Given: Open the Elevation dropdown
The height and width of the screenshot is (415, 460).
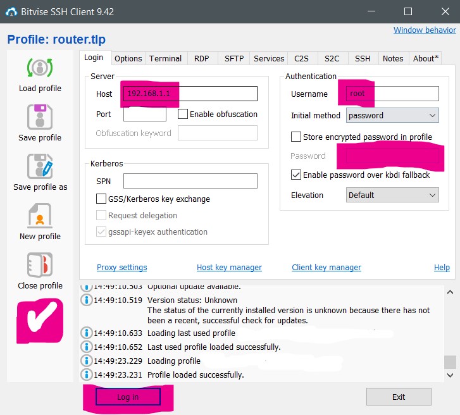Looking at the screenshot, I should pos(392,195).
